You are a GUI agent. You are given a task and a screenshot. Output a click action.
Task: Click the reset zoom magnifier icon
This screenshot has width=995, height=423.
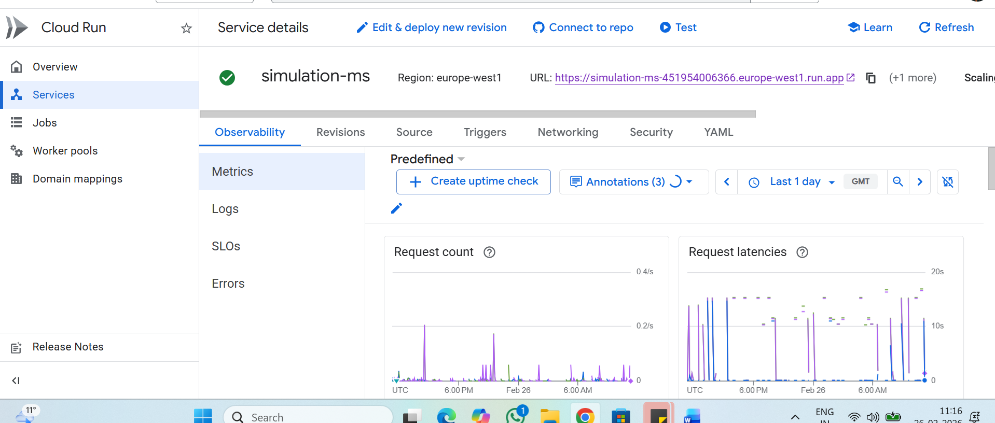coord(898,182)
